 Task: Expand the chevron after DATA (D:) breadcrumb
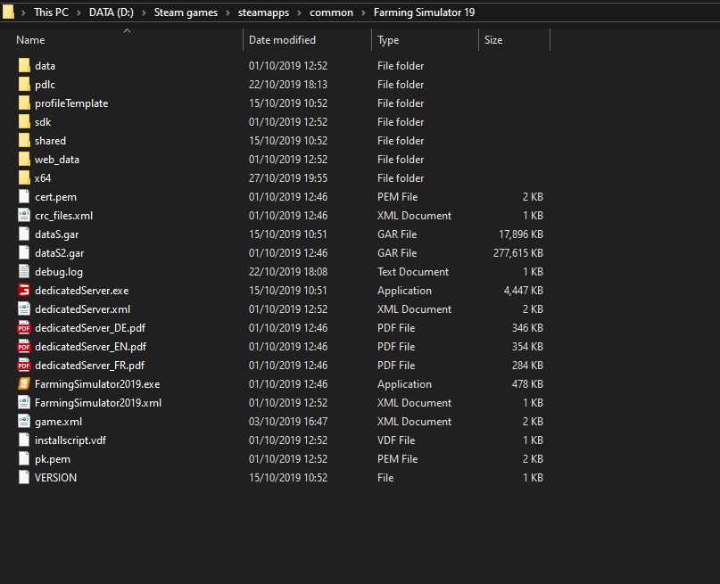coord(146,12)
